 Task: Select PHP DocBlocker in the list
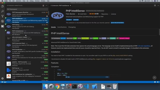[x=27, y=51]
